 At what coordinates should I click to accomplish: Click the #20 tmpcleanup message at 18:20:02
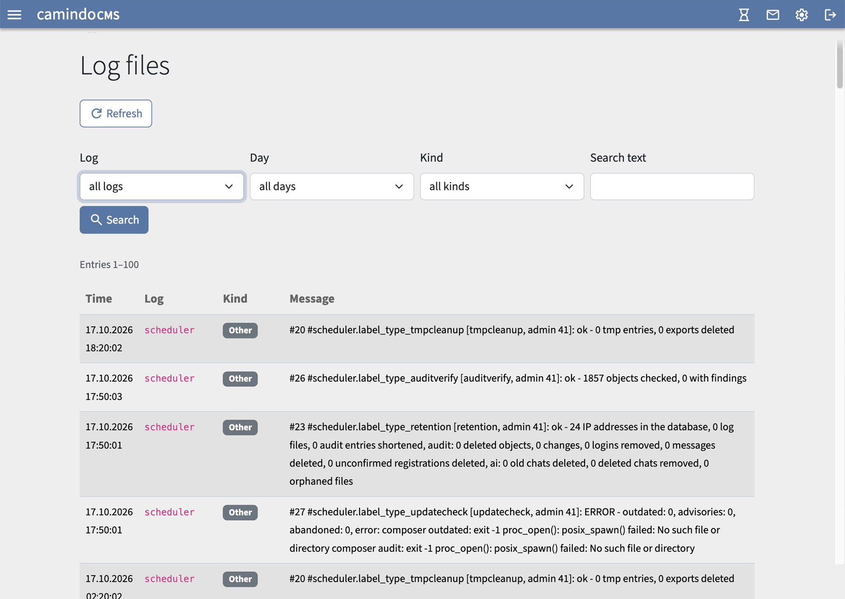coord(512,330)
